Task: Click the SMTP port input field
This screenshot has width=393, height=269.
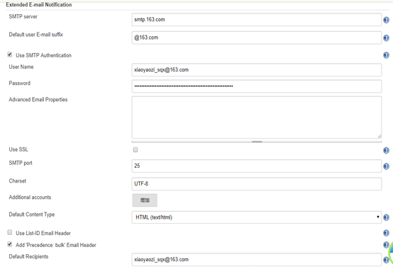Action: point(257,166)
